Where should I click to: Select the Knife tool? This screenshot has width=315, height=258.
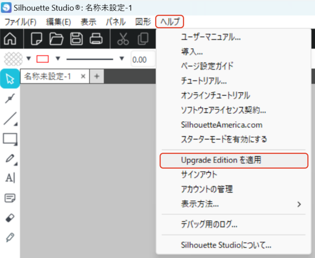[x=10, y=237]
